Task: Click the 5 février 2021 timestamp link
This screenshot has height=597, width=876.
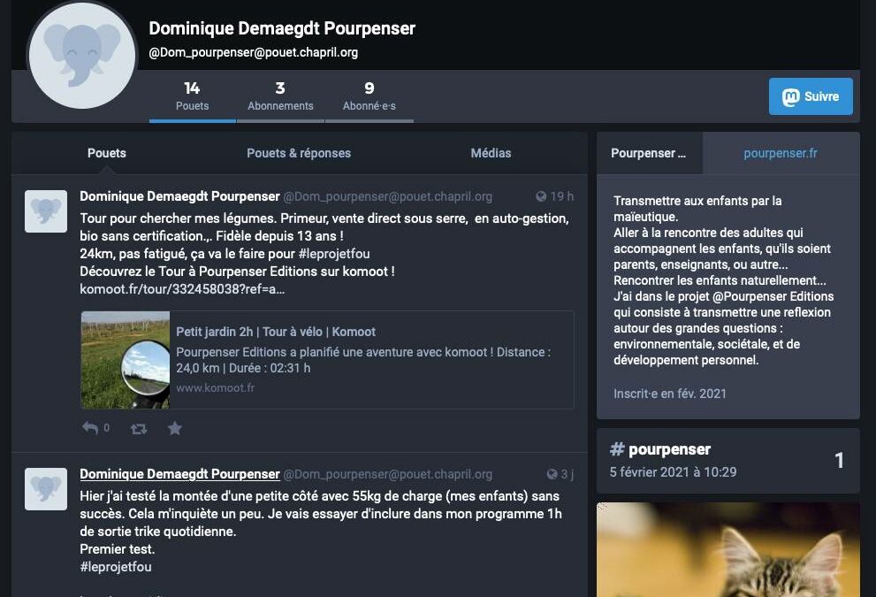Action: coord(674,472)
